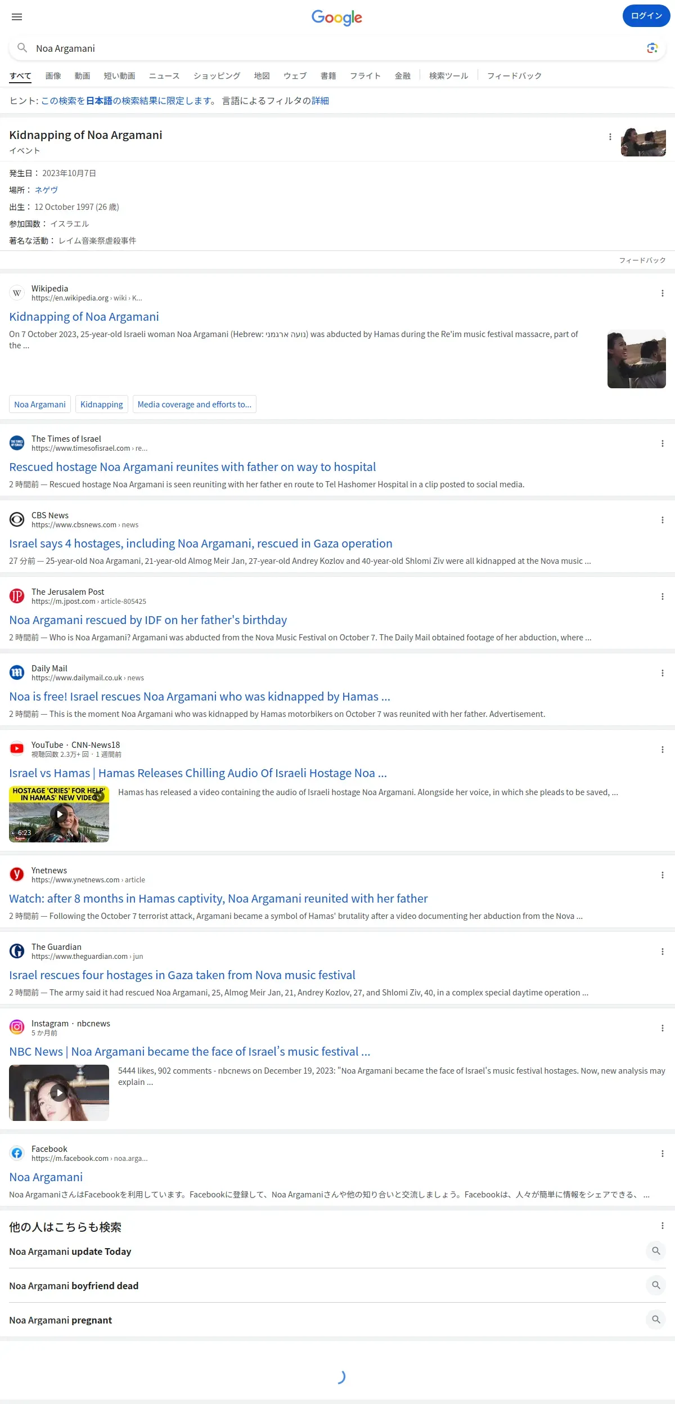Switch to the ニュース tab
Screen dimensions: 675x1404
click(164, 76)
